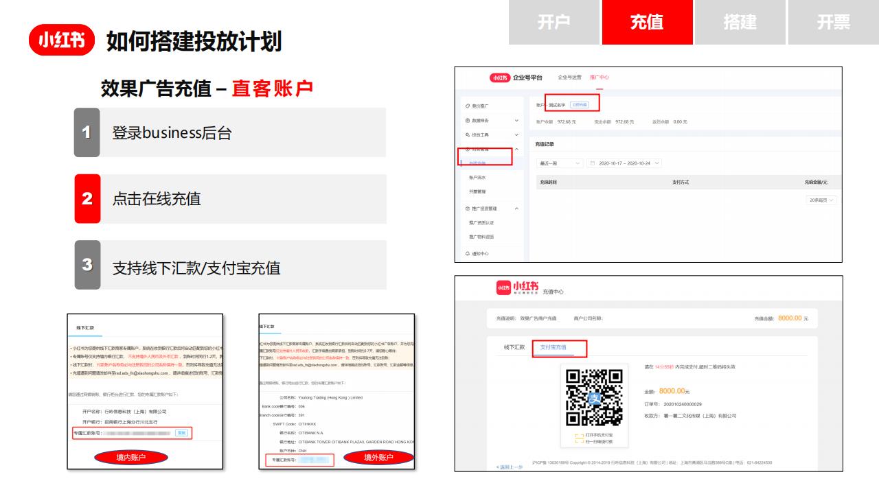
Task: Open the 推广中心 top navigation tab
Action: [x=600, y=78]
